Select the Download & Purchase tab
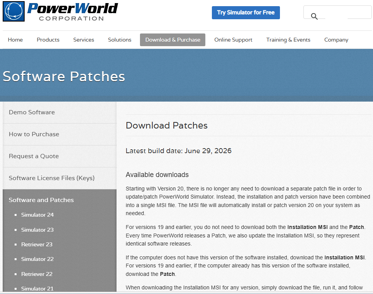This screenshot has width=373, height=294. coord(173,40)
